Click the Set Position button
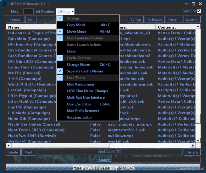The height and width of the screenshot is (173, 206). click(45, 11)
